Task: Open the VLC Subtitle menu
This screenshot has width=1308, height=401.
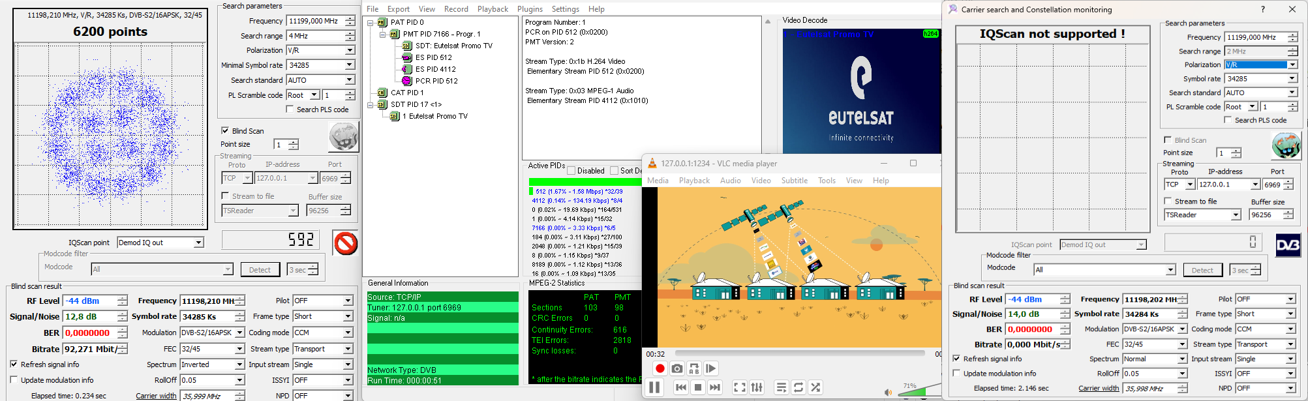Action: pos(794,181)
